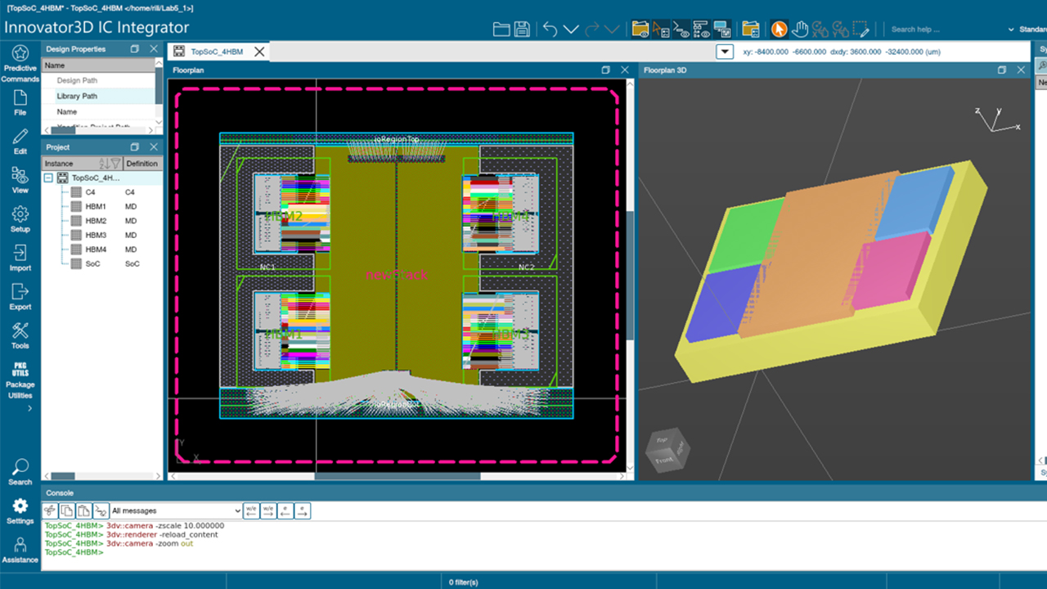Open the Export sidebar option
Screen dimensions: 1047x589
[x=20, y=297]
